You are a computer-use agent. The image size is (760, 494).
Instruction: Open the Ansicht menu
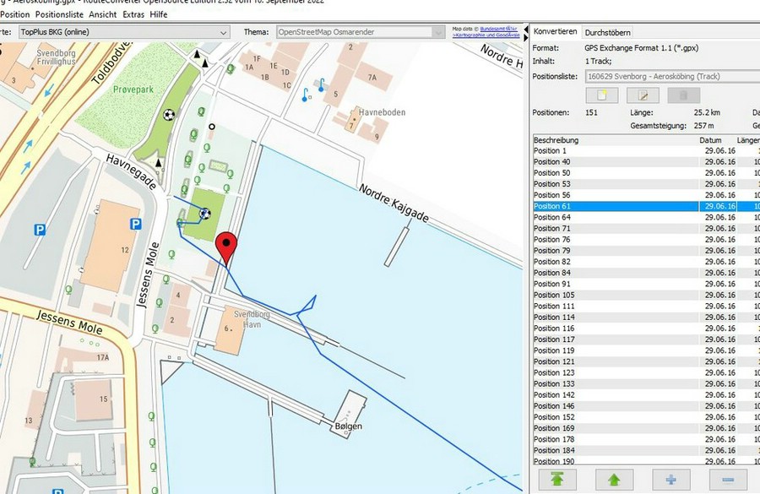[103, 14]
